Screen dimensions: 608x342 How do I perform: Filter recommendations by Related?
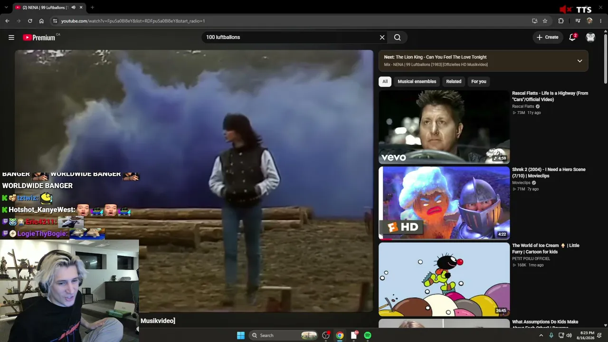[x=454, y=81]
